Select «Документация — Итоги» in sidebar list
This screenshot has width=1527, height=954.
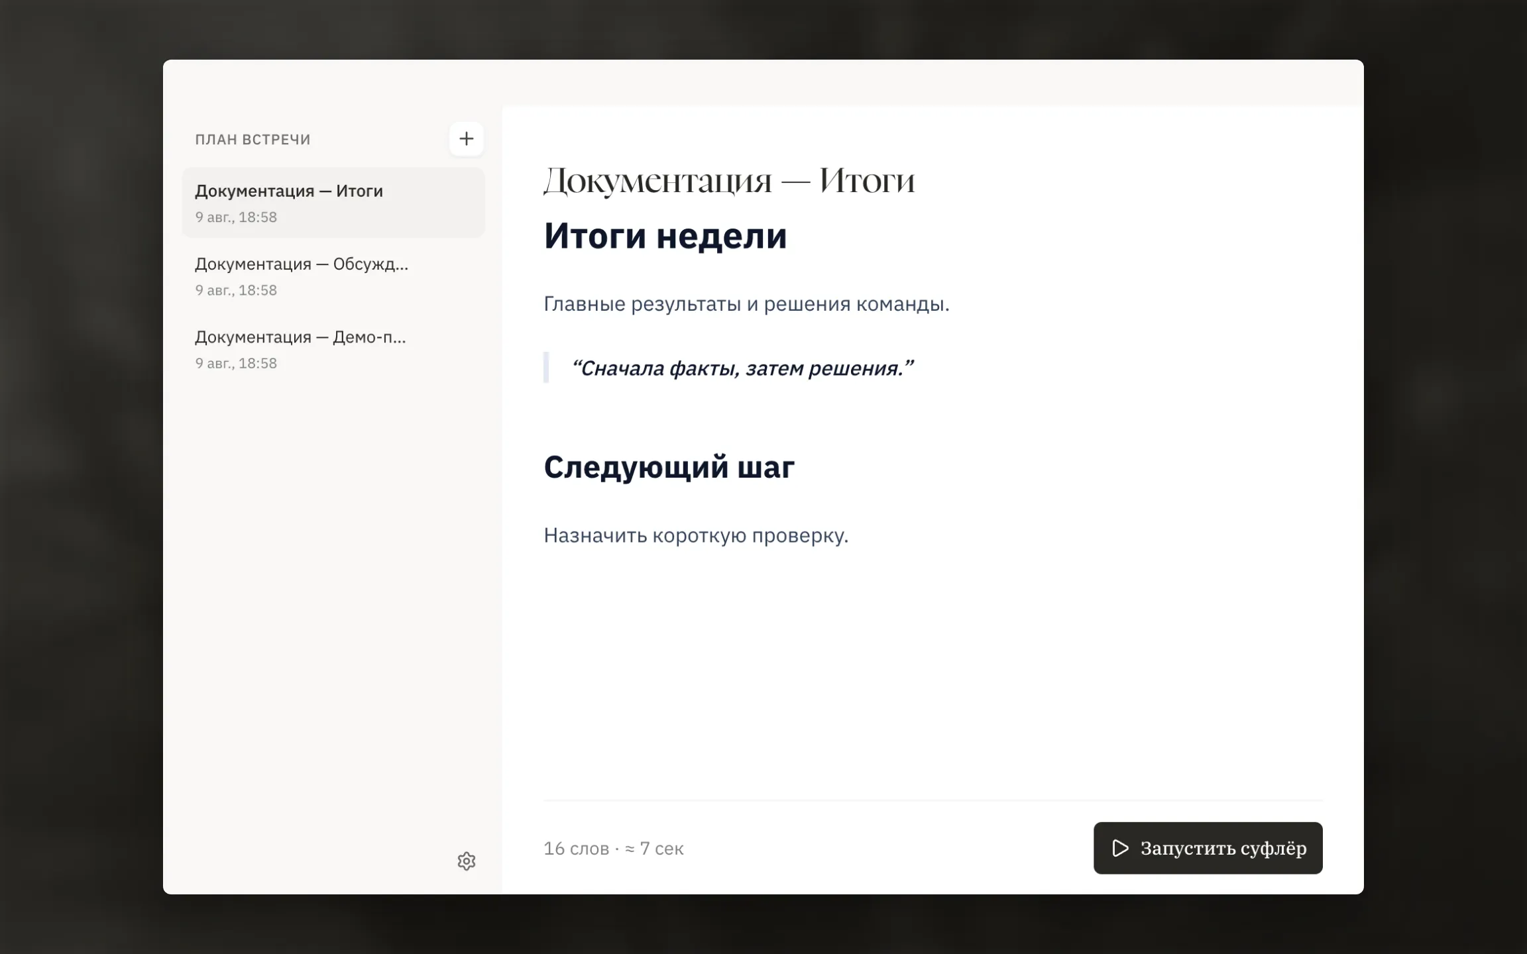333,203
